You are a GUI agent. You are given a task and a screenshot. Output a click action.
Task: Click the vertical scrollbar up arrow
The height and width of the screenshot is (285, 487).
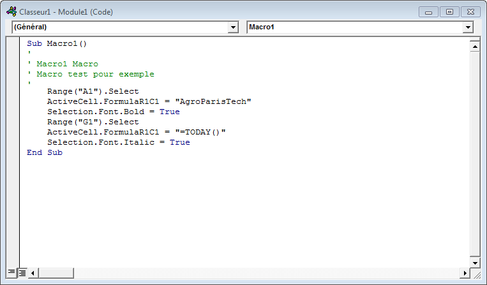475,47
